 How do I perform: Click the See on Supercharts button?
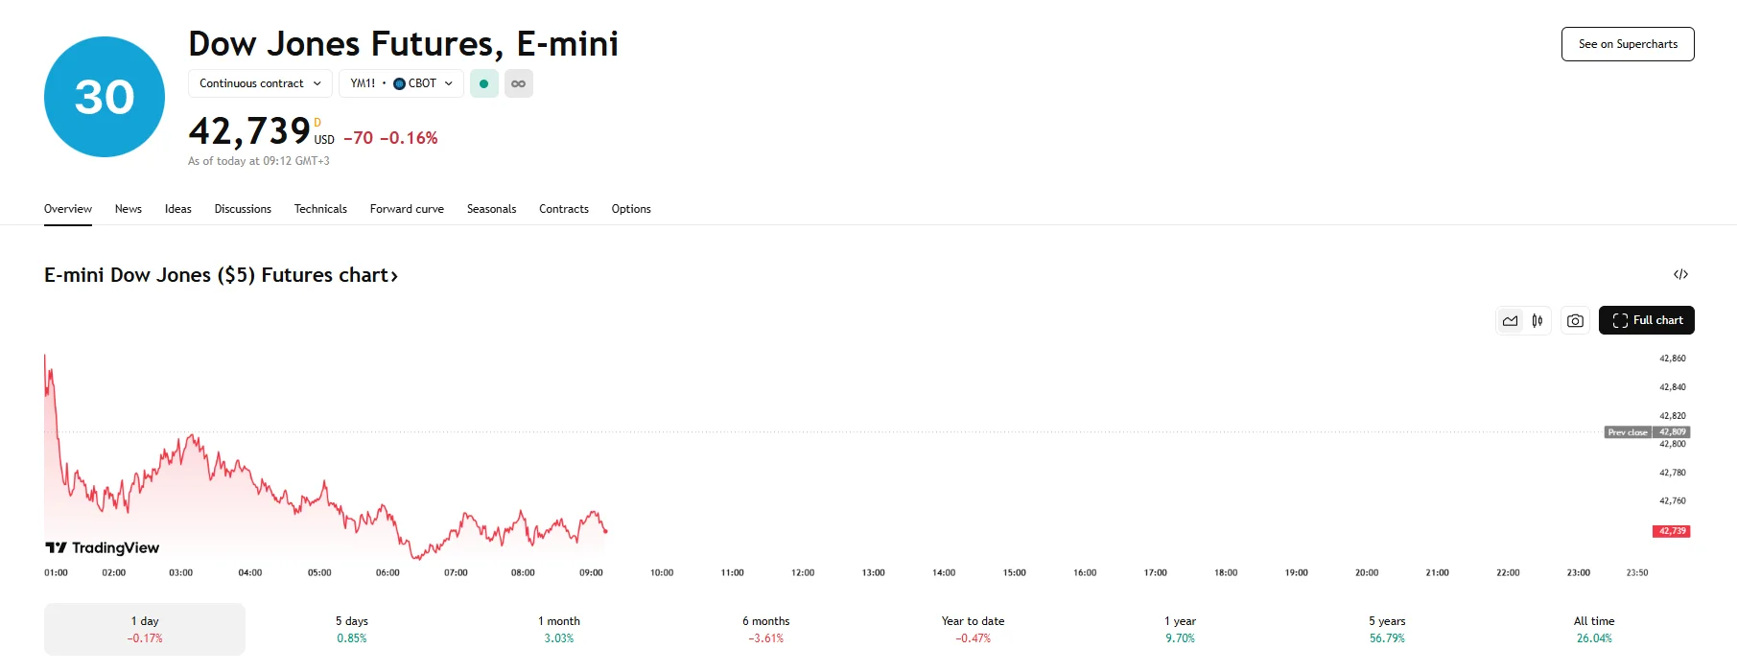click(1628, 44)
